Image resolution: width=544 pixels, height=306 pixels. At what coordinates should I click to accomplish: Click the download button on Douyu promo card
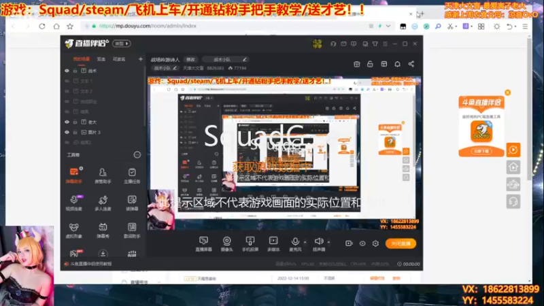[481, 151]
